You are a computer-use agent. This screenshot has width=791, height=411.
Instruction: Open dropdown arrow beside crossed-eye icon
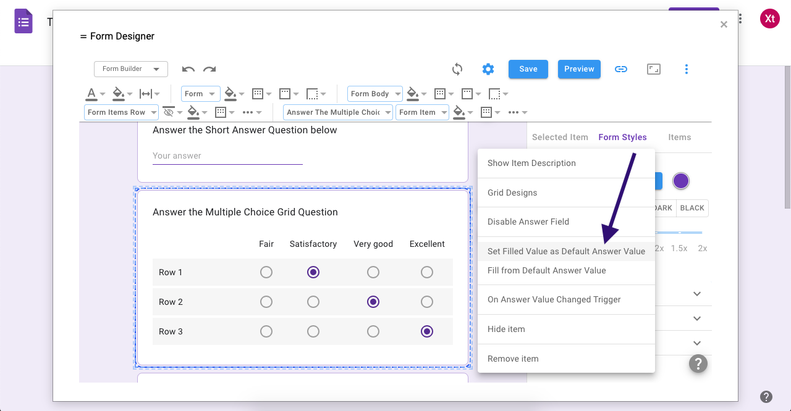tap(180, 113)
